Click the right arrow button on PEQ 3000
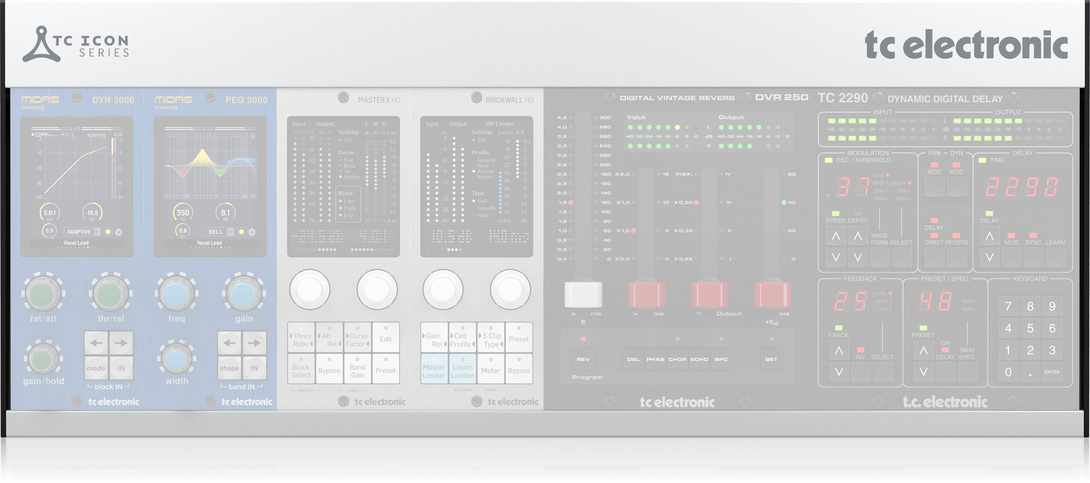Viewport: 1090px width, 483px height. (x=254, y=343)
